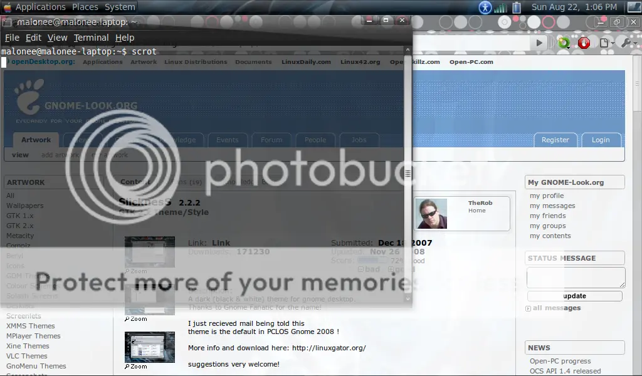Screen dimensions: 642x376
Task: Follow the http://linuxgator.org/ link
Action: click(329, 348)
